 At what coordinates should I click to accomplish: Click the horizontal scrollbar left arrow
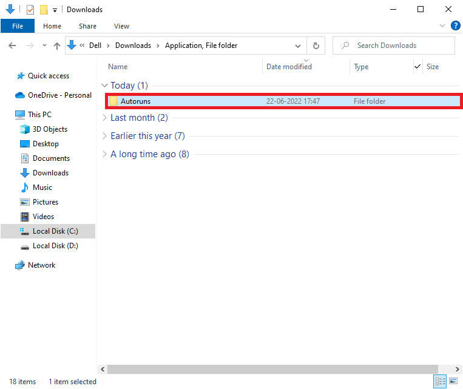tap(103, 369)
